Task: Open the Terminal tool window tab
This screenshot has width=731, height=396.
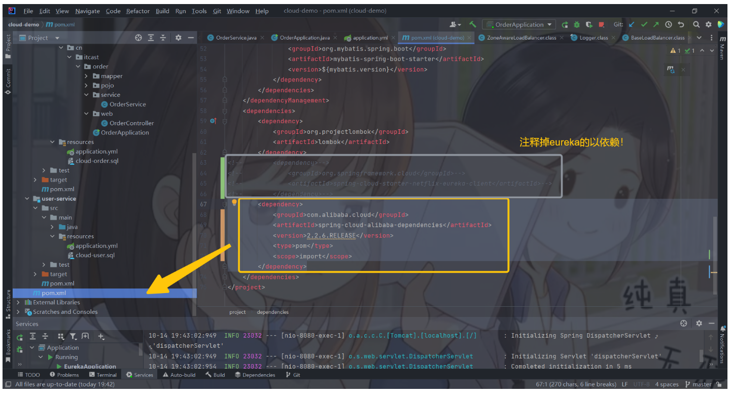Action: coord(103,375)
